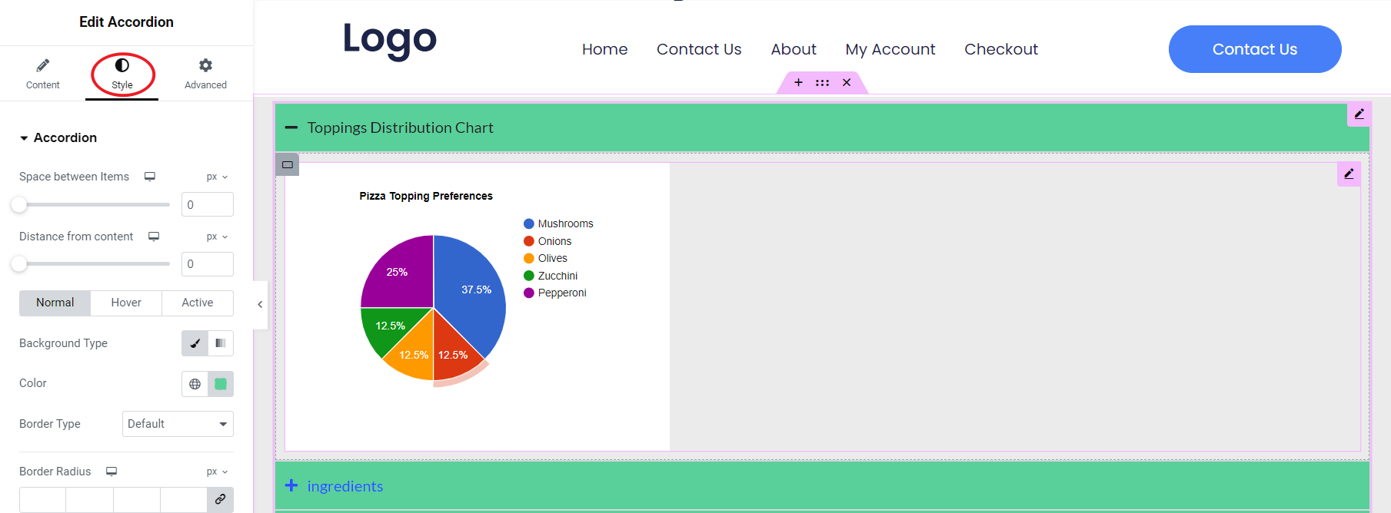Click the gray container handle icon
Screen dimensions: 1391x513
(x=288, y=164)
